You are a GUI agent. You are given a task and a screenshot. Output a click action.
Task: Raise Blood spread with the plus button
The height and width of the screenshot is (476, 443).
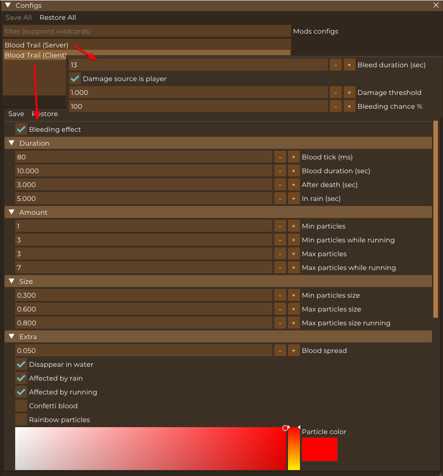pyautogui.click(x=293, y=351)
